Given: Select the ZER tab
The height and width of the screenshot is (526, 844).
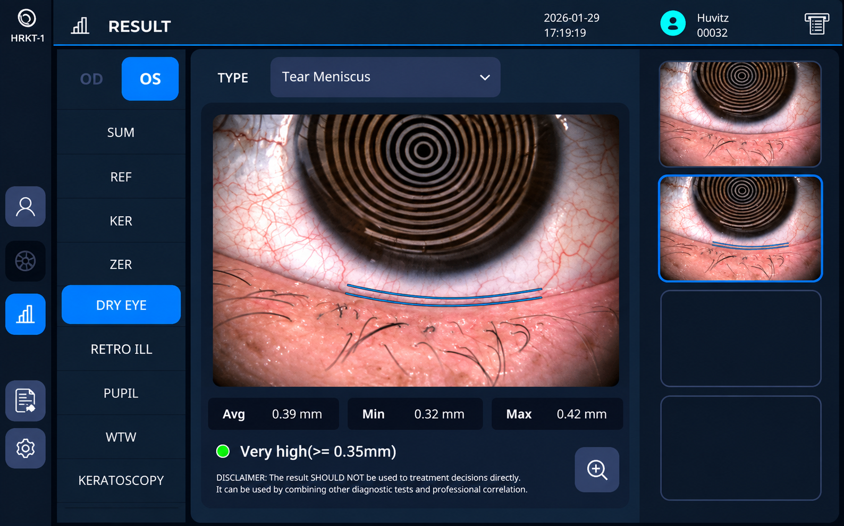Looking at the screenshot, I should point(121,265).
